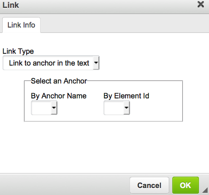
Task: Switch to the Link Info tab
Action: [x=21, y=25]
